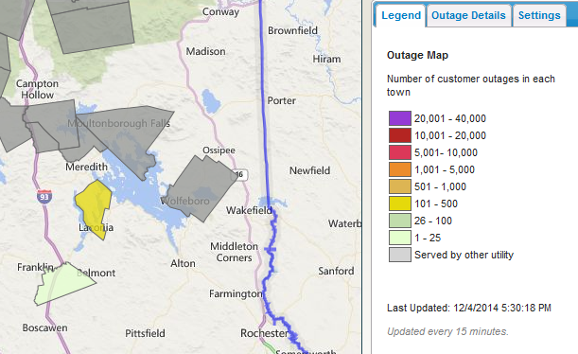Click the orange 1,001 - 5,000 swatch
Screen dimensions: 578x354
click(400, 169)
